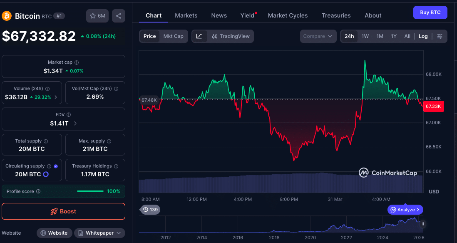
Task: Click the verified checkmark badge by Circulating supply
Action: (x=56, y=166)
